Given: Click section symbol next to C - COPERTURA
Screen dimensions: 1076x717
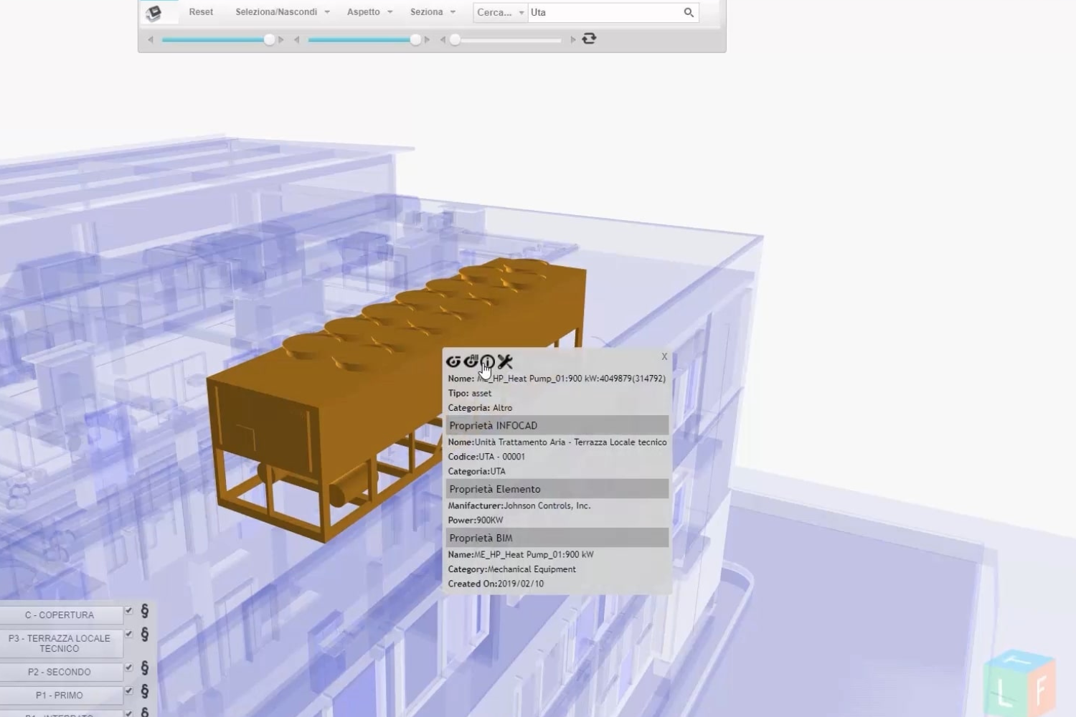Looking at the screenshot, I should pos(145,611).
